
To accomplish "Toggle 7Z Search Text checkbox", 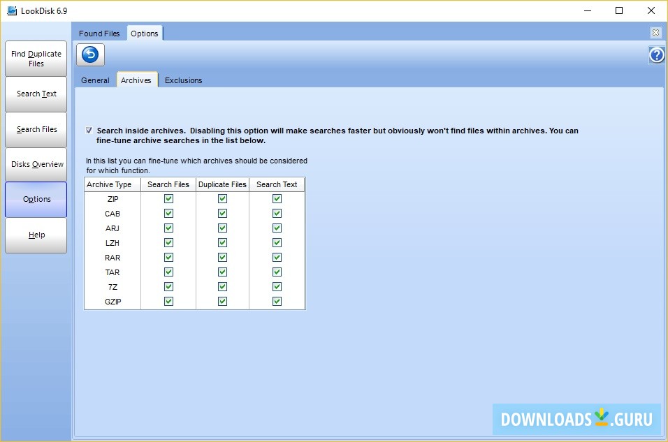I will tap(277, 287).
